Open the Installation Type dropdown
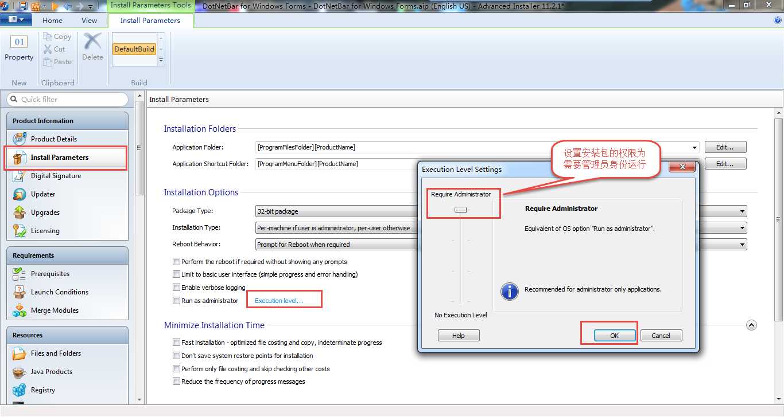This screenshot has width=784, height=417. click(743, 228)
